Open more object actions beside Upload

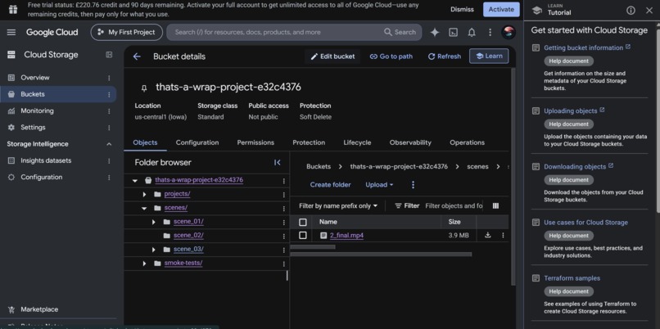pyautogui.click(x=413, y=185)
